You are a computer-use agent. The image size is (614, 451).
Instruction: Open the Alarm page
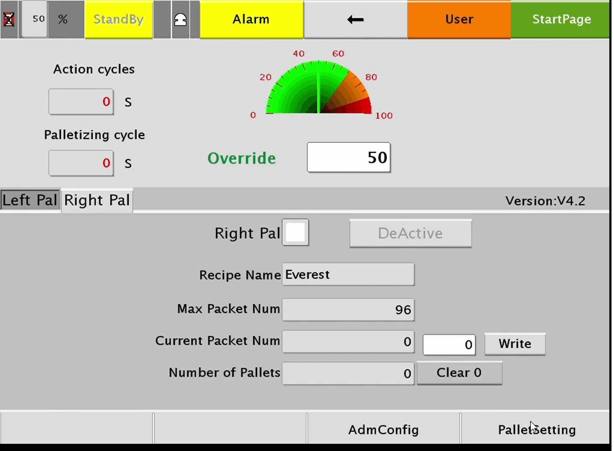tap(251, 19)
